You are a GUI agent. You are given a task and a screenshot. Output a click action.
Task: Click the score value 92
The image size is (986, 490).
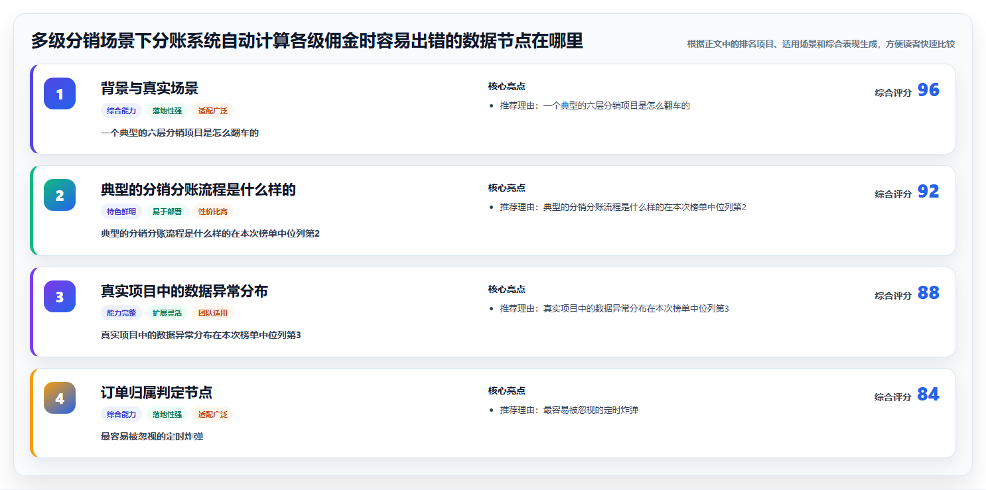[x=928, y=192]
